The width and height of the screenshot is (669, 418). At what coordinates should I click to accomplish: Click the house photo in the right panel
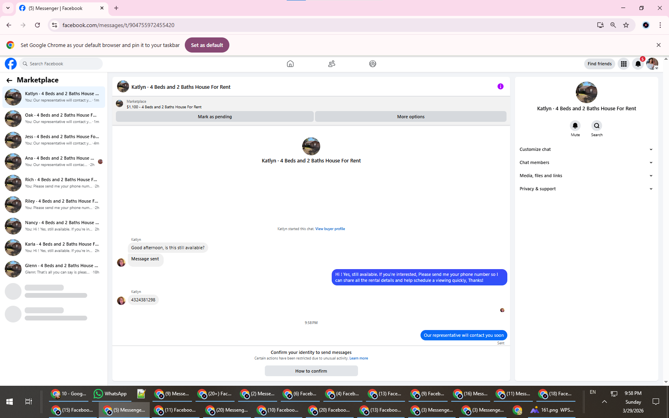point(587,92)
